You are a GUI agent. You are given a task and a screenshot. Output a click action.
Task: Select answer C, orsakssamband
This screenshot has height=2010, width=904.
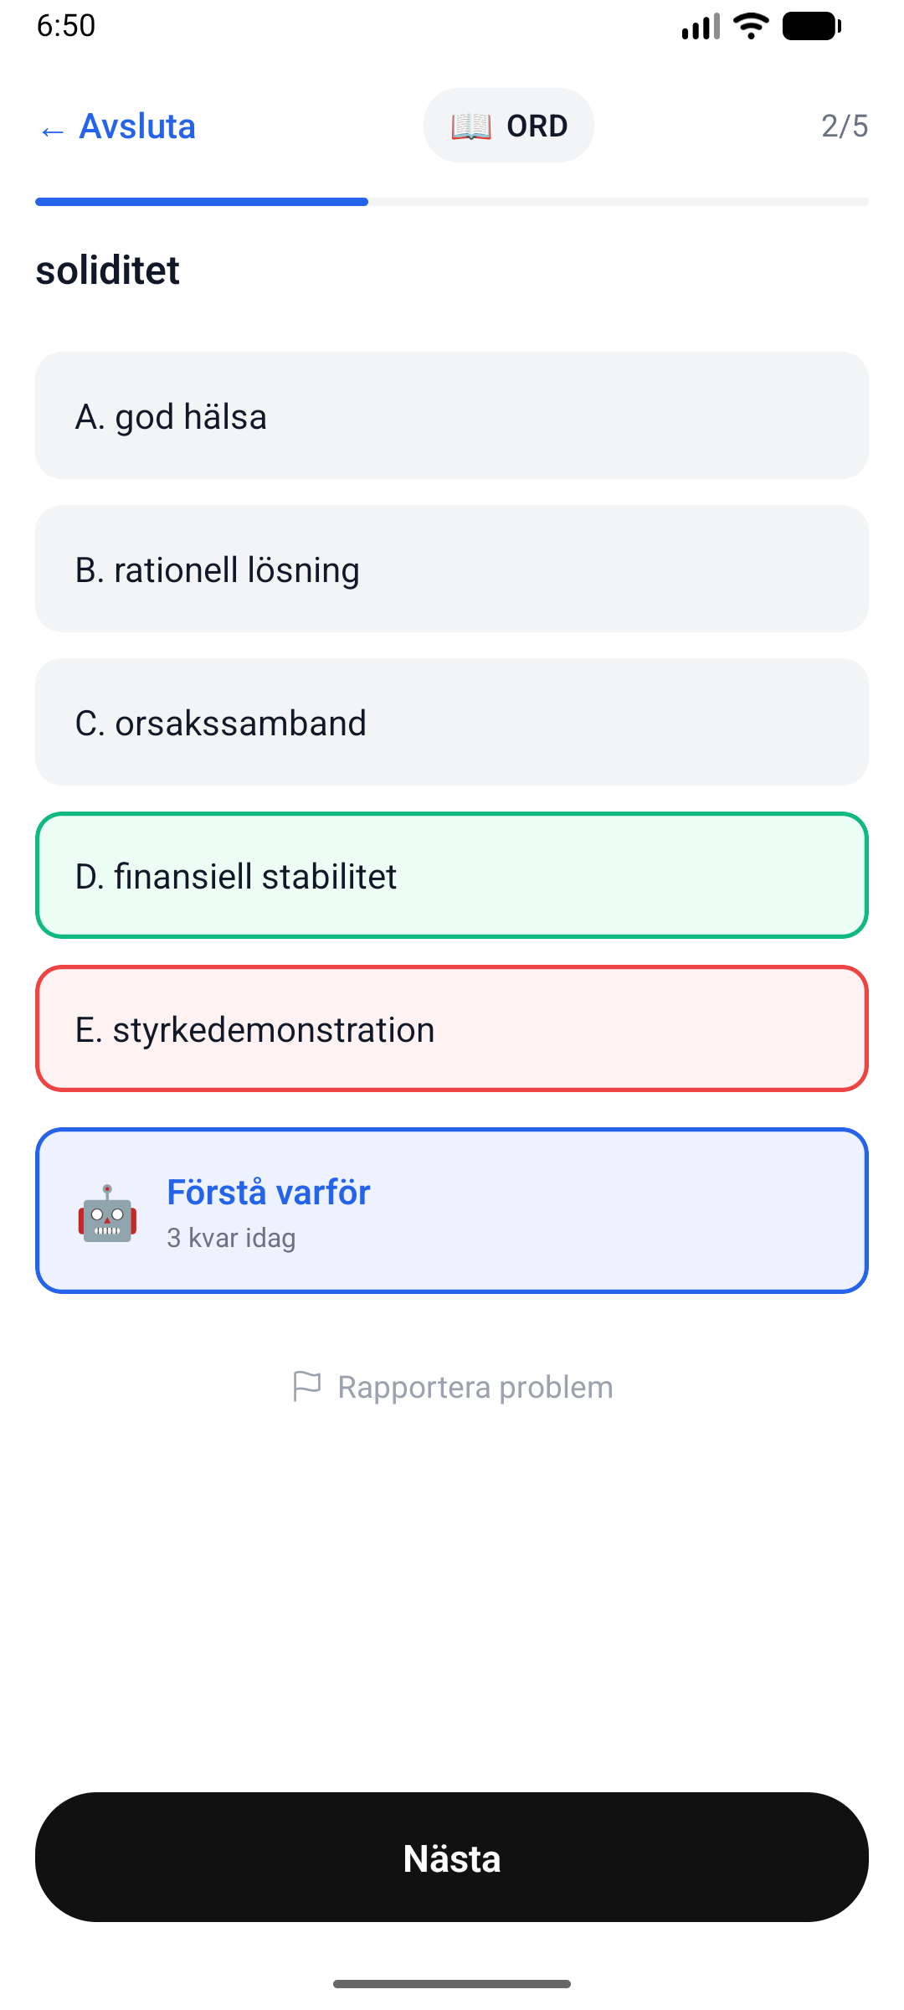[452, 722]
